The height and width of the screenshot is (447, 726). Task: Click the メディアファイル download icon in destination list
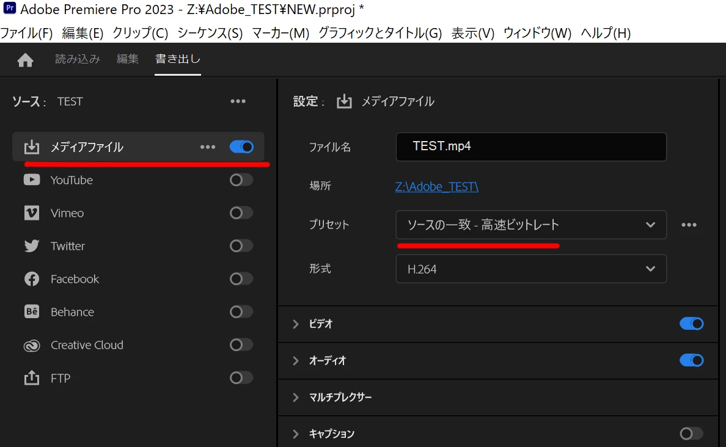pos(32,147)
